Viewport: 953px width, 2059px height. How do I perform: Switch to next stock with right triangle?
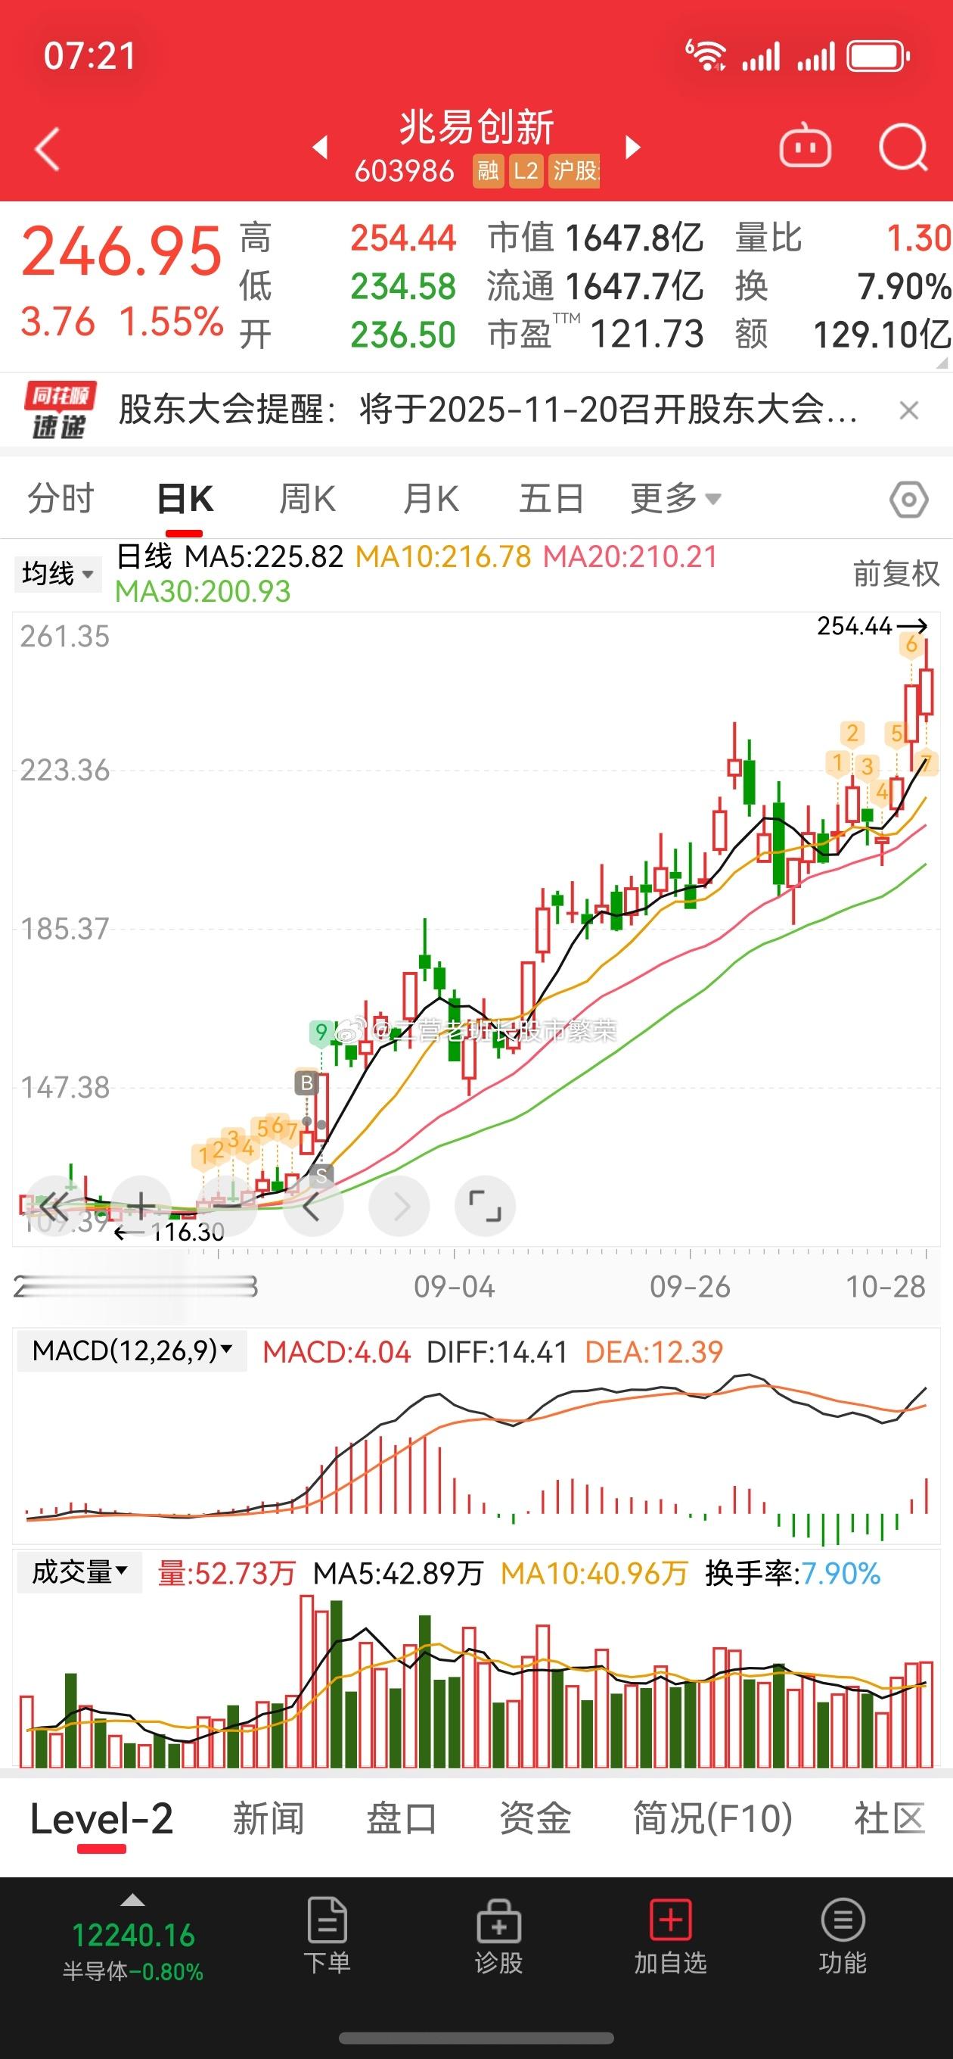point(632,147)
